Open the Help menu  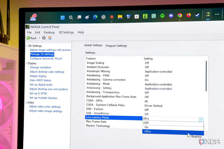pyautogui.click(x=81, y=32)
